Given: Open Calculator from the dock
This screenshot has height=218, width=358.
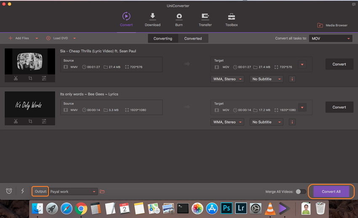Looking at the screenshot, I should click(96, 208).
